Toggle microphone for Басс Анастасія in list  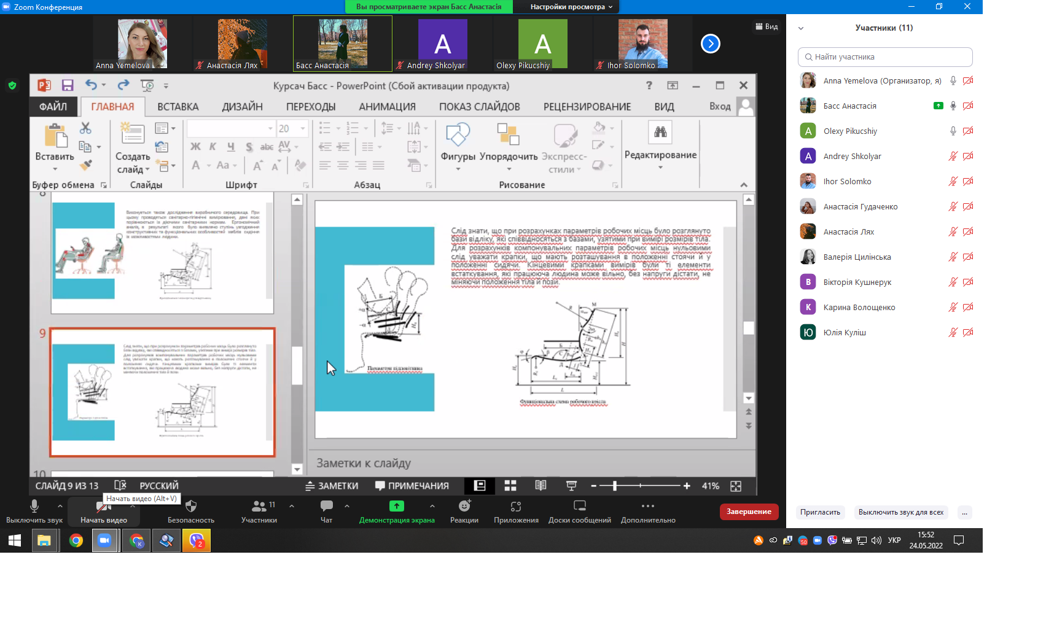[953, 106]
